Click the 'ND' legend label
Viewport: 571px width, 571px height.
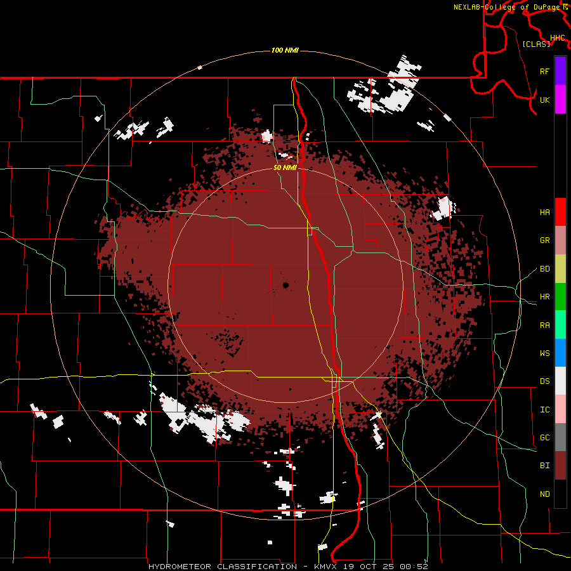pyautogui.click(x=544, y=494)
